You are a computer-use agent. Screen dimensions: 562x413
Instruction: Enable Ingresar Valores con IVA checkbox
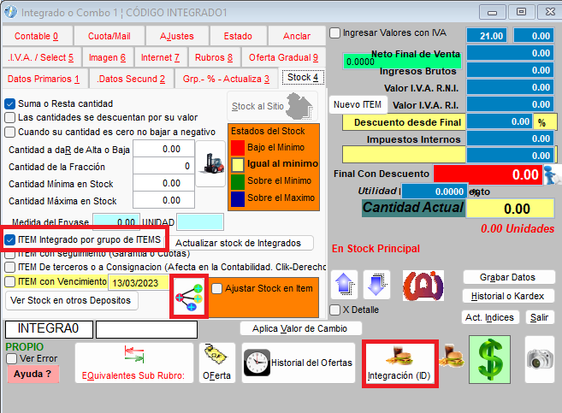click(335, 32)
